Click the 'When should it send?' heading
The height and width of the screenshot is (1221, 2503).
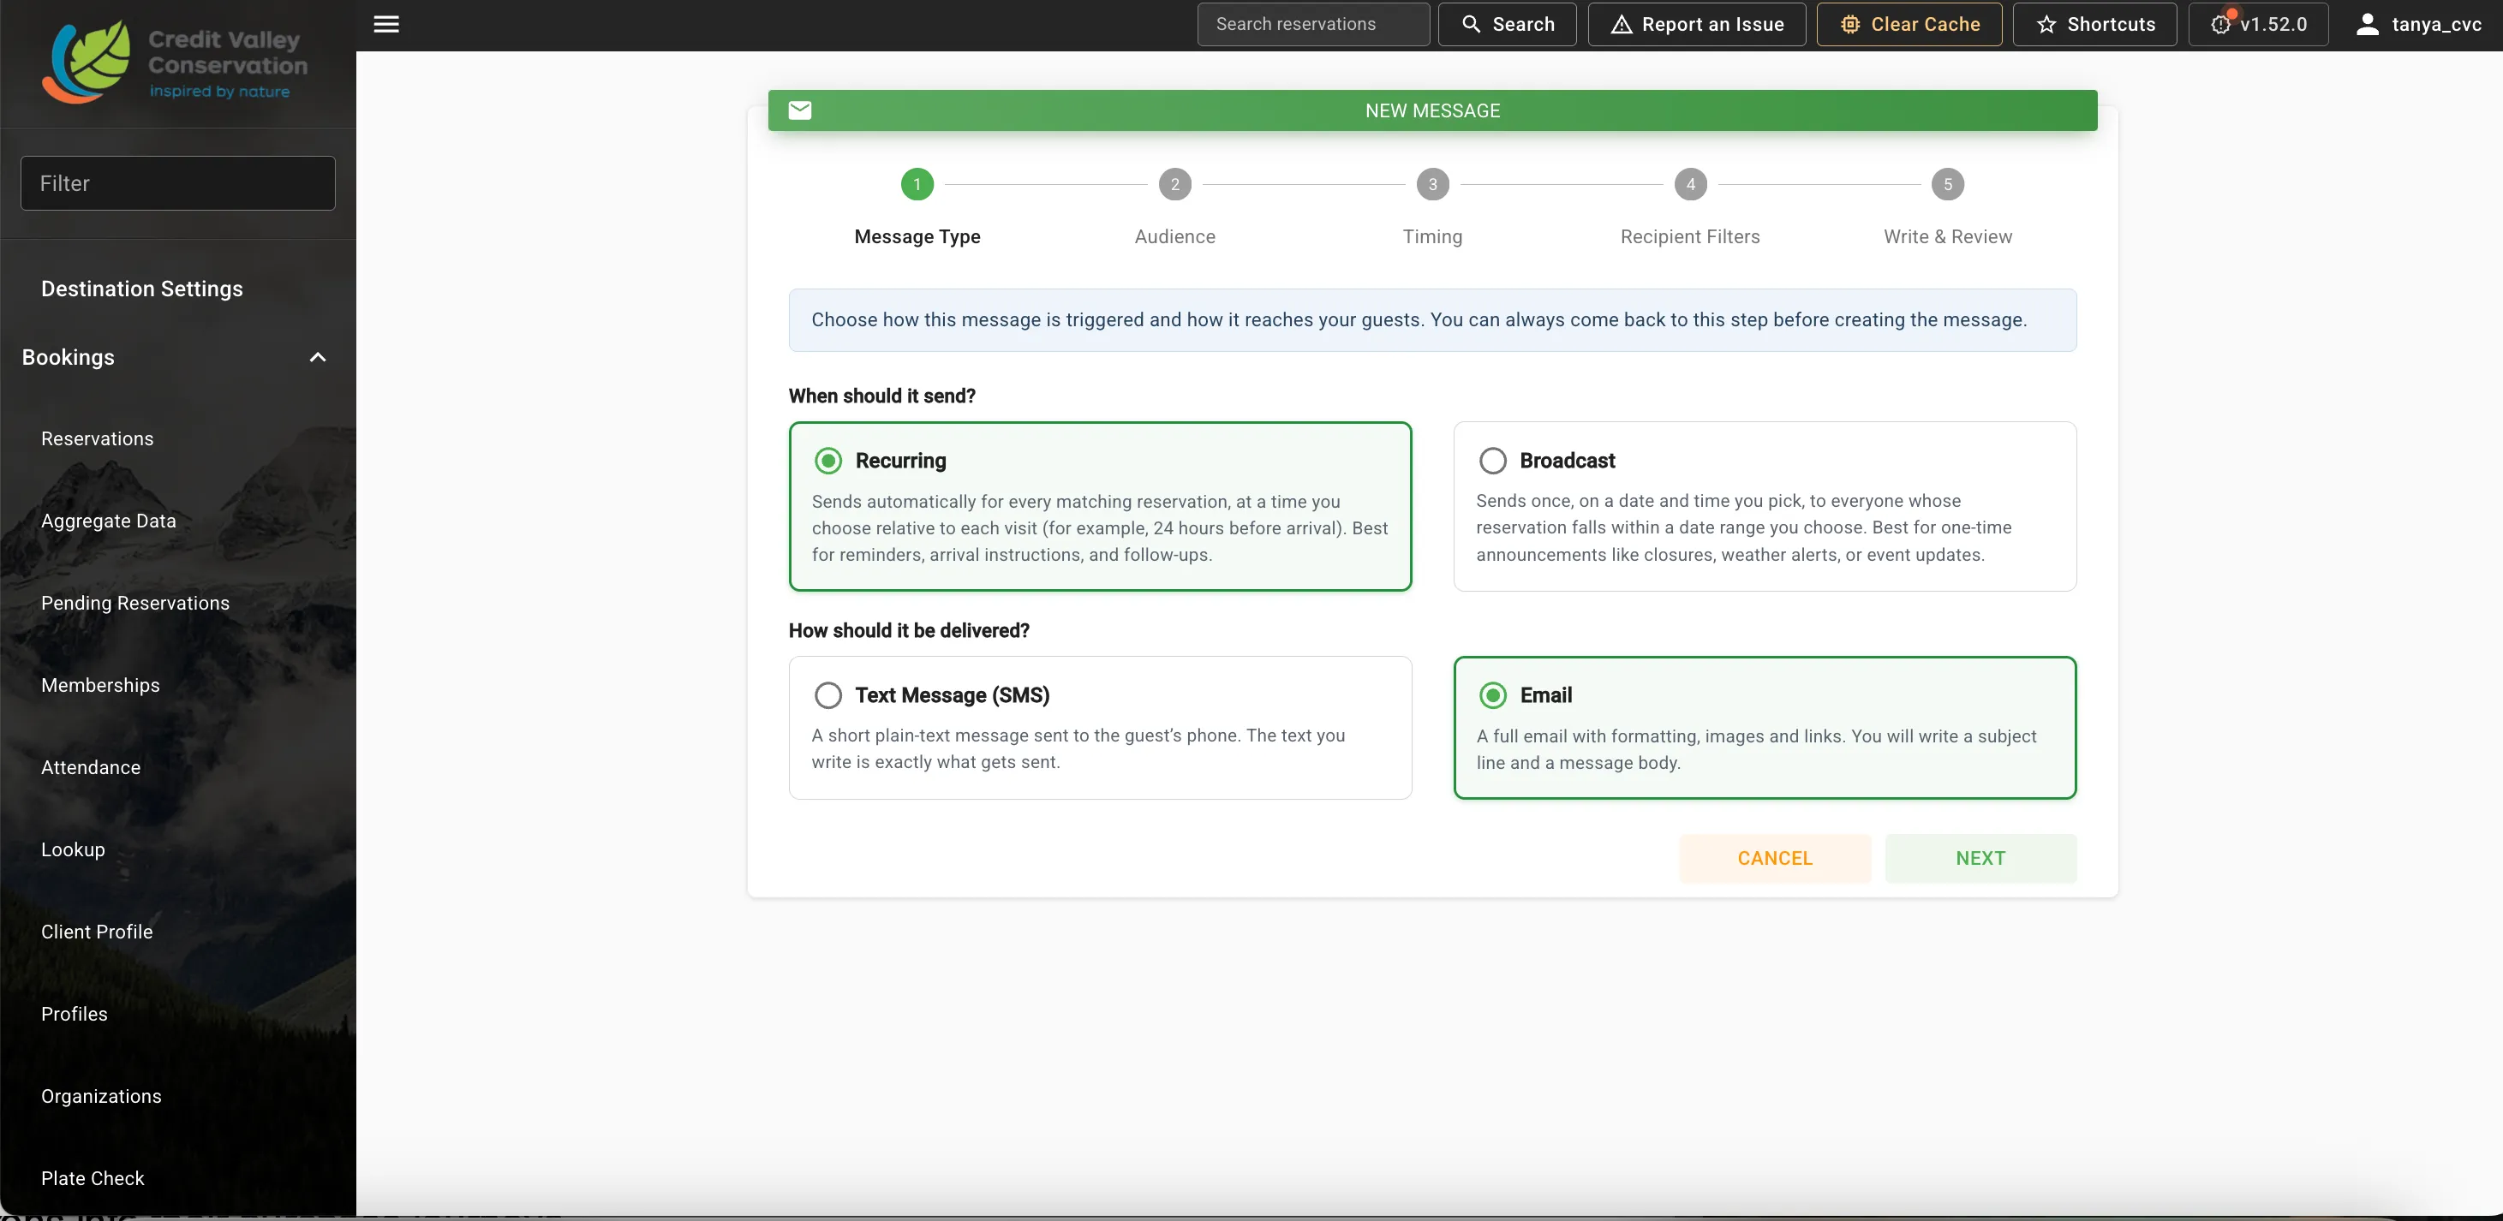click(882, 396)
